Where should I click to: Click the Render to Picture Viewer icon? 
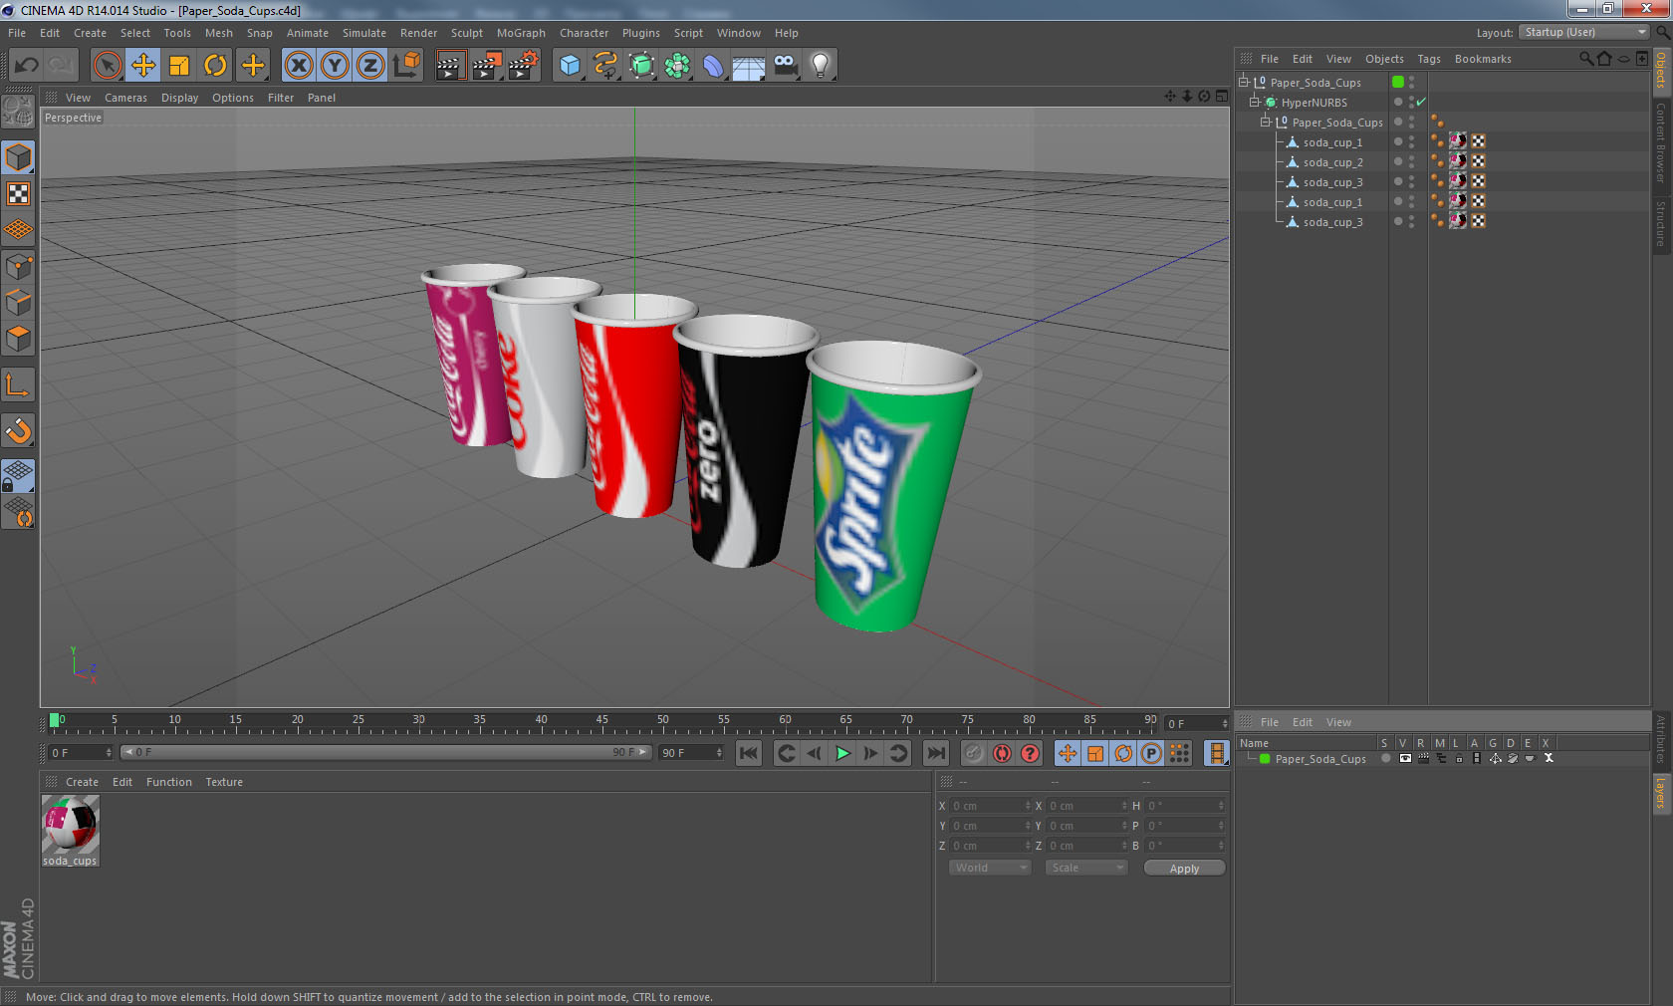pyautogui.click(x=487, y=66)
